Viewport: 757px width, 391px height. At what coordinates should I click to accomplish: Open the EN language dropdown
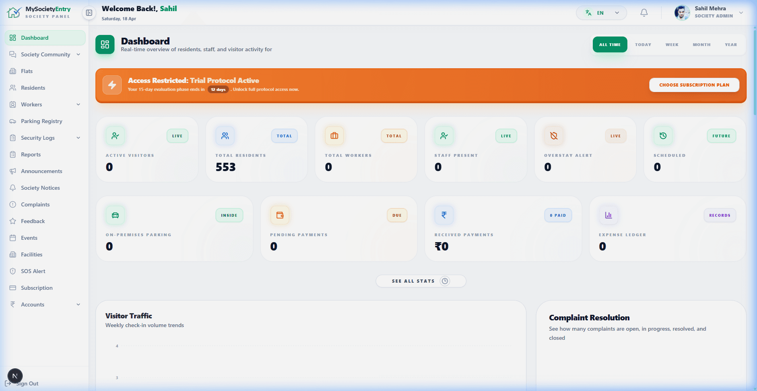pyautogui.click(x=601, y=12)
